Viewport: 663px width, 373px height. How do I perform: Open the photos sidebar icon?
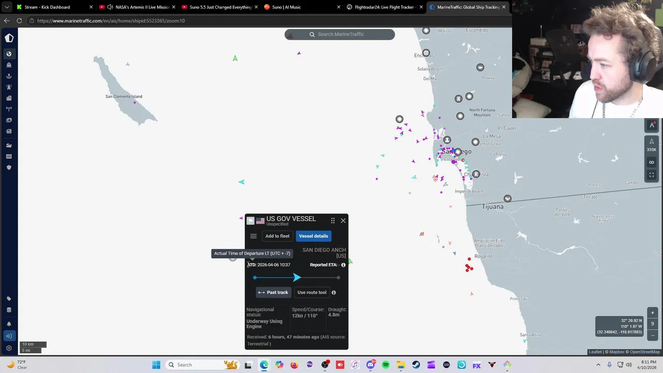[9, 120]
